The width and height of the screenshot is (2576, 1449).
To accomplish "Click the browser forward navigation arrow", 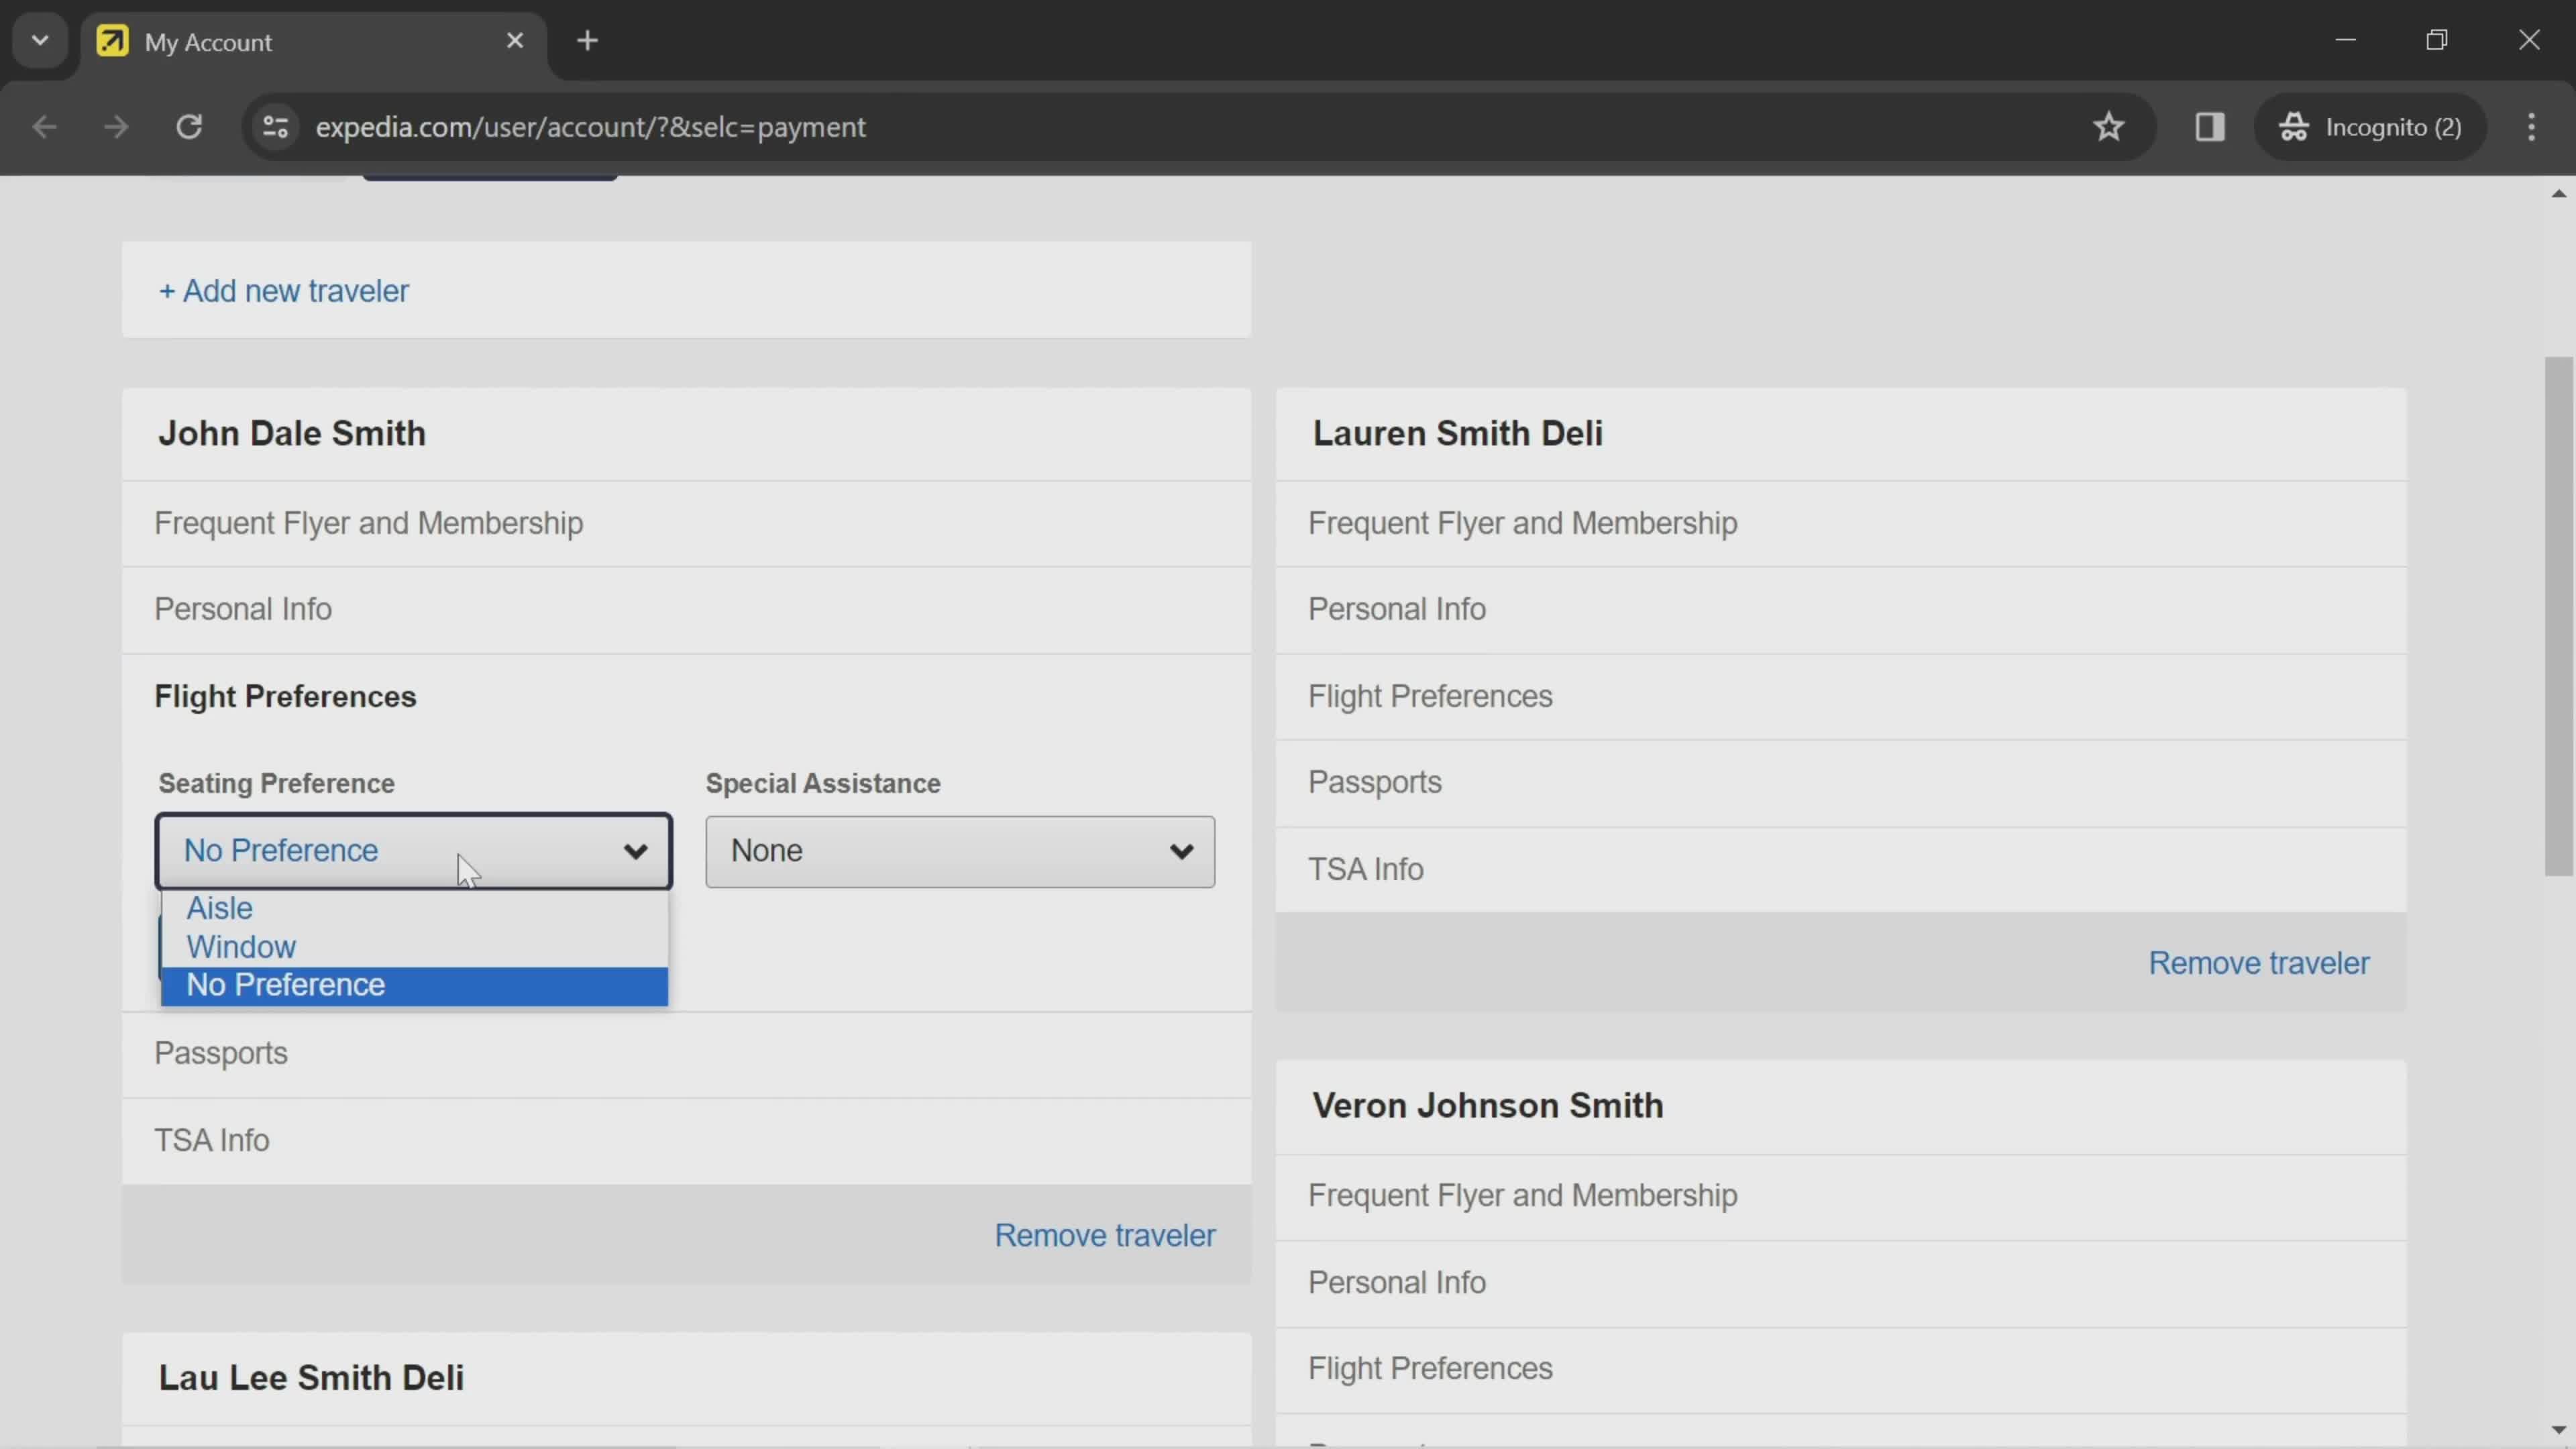I will point(113,125).
